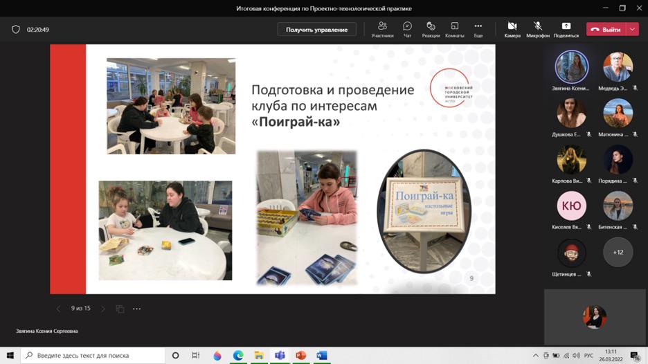Screen dimensions: 648x364
Task: Click the +12 additional participants tile
Action: [x=618, y=252]
